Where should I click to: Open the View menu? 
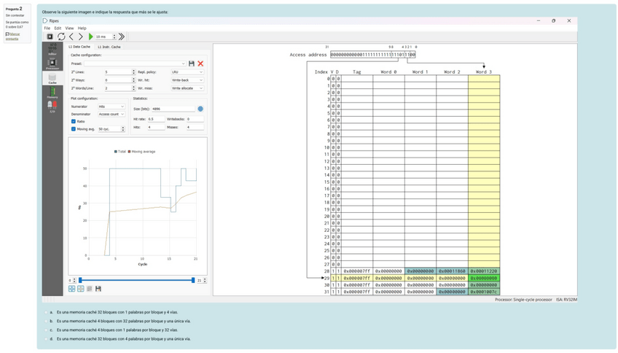70,28
